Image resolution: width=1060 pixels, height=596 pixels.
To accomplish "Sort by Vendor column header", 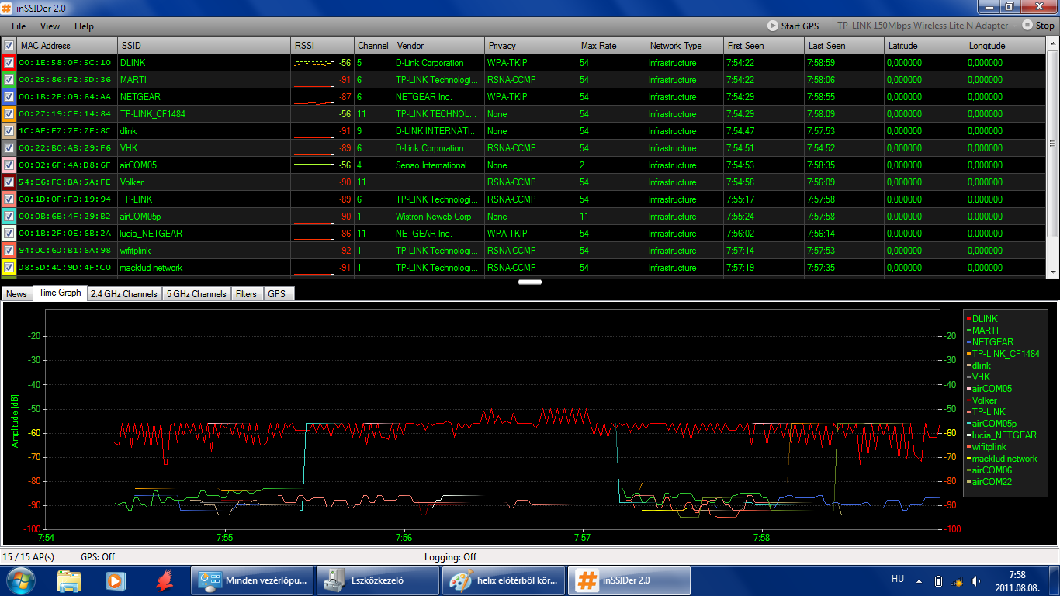I will 438,46.
